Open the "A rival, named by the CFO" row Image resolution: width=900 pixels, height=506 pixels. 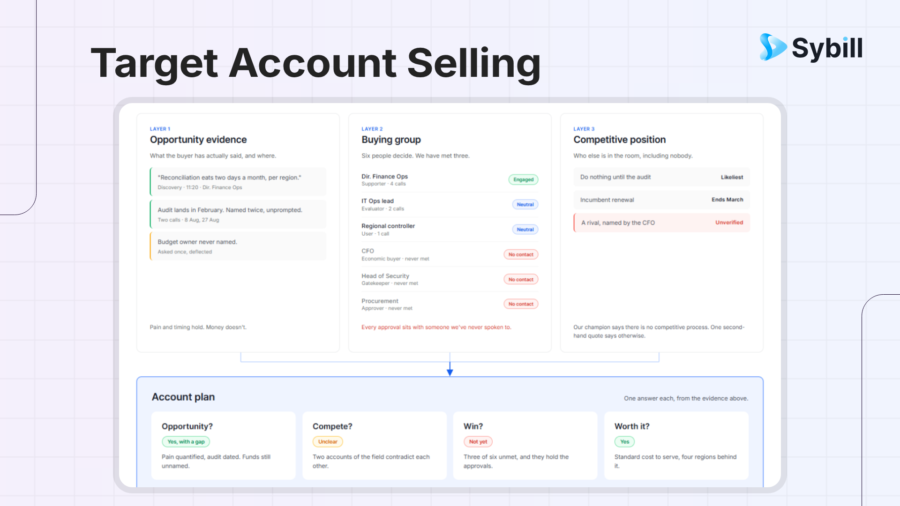click(x=661, y=223)
